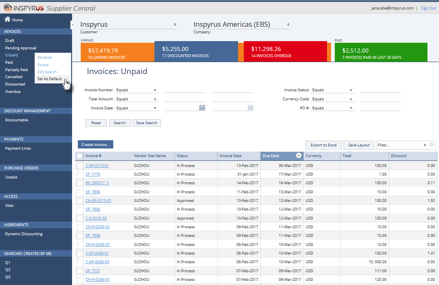The image size is (439, 285).
Task: Select Set As Default in the context menu
Action: pyautogui.click(x=49, y=79)
